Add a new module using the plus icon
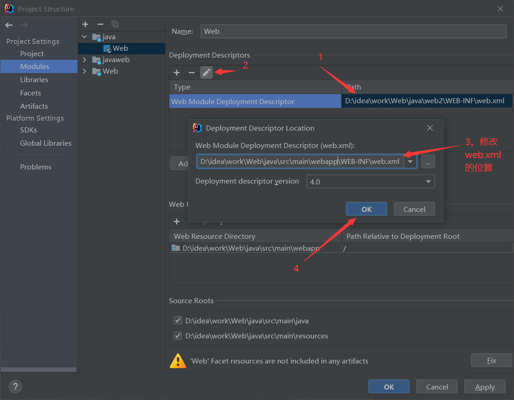 (85, 24)
